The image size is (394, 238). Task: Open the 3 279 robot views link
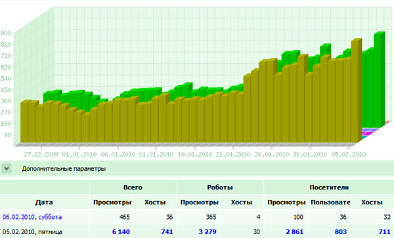[208, 231]
